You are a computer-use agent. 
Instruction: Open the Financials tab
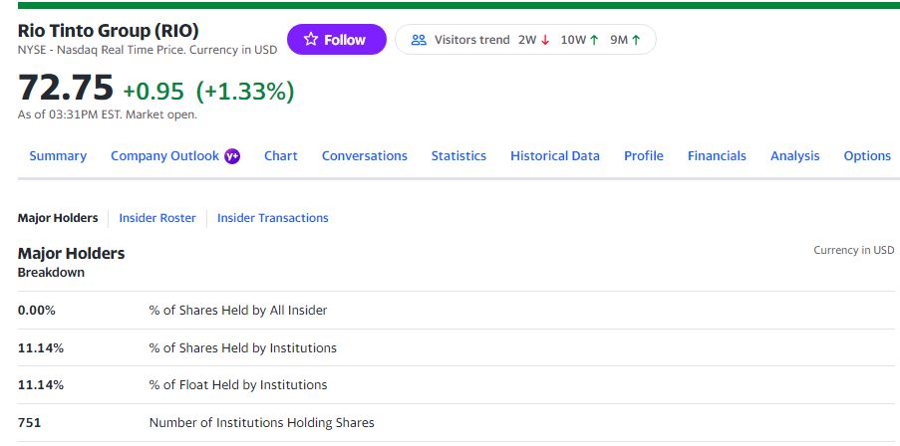click(717, 156)
